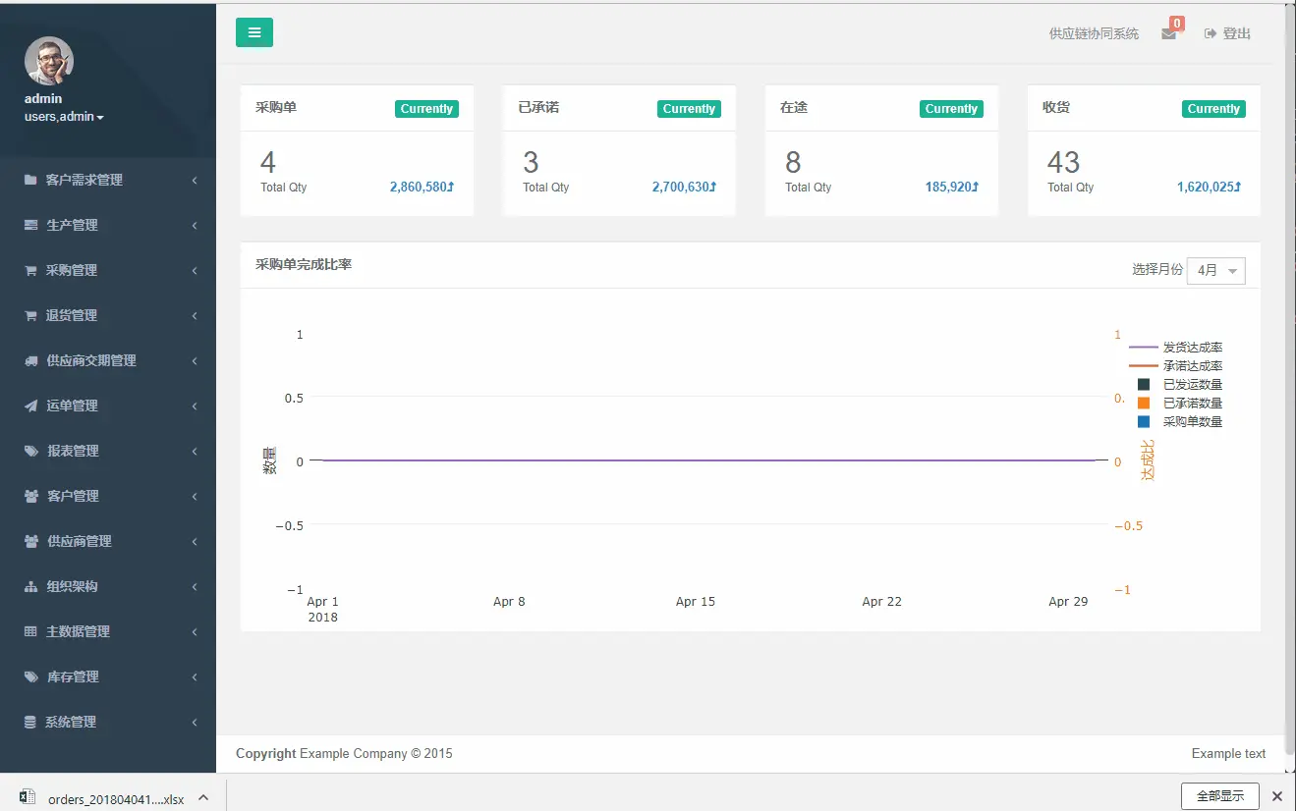Image resolution: width=1296 pixels, height=811 pixels.
Task: Click the 全部显示 show all button
Action: [1219, 796]
